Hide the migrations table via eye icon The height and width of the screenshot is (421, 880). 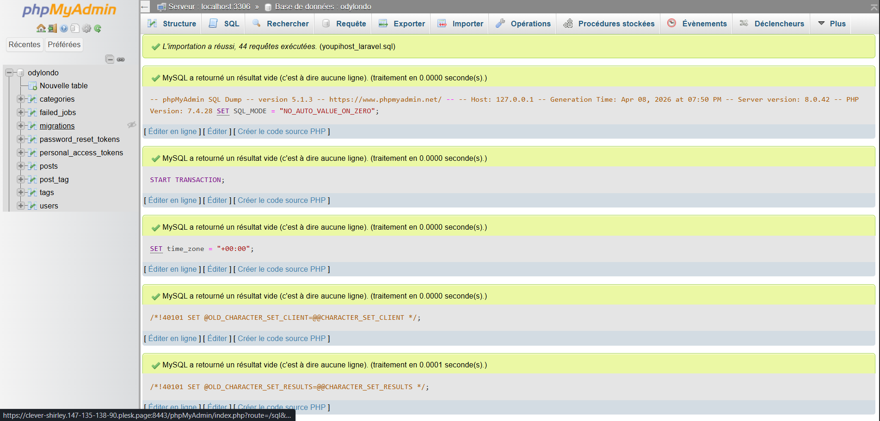tap(131, 125)
